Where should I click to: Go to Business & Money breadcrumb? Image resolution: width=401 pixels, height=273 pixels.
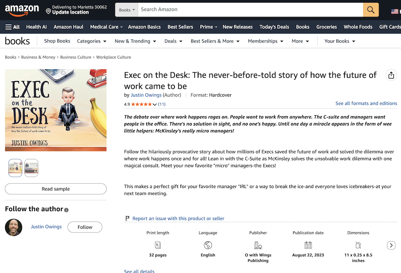tap(38, 57)
